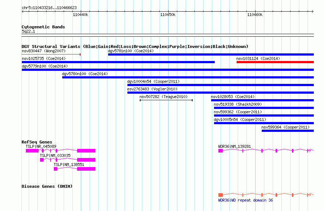This screenshot has width=324, height=211.
Task: Click the WDR36|NM_139281 RefSeq label
Action: (x=234, y=146)
